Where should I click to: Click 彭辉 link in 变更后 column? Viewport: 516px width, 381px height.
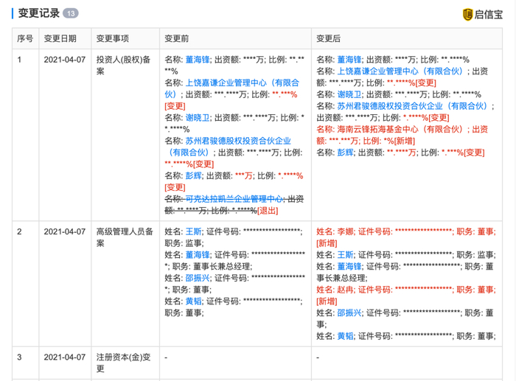[345, 153]
